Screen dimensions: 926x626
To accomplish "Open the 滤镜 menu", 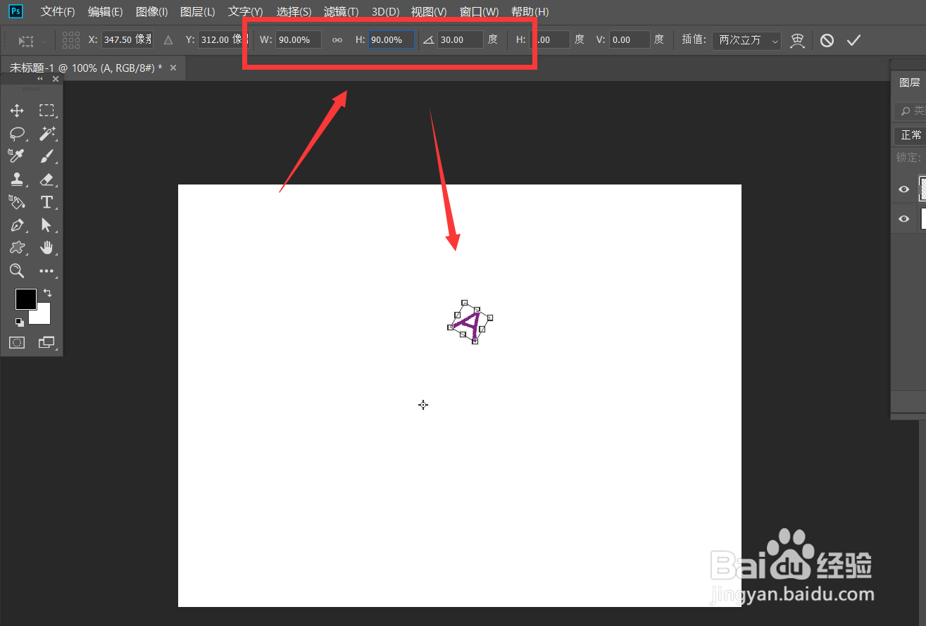I will tap(341, 11).
